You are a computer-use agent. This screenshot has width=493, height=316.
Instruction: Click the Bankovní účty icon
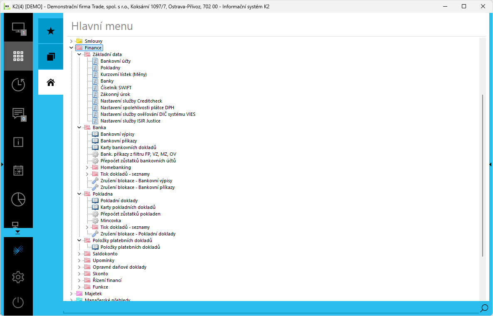click(x=95, y=61)
